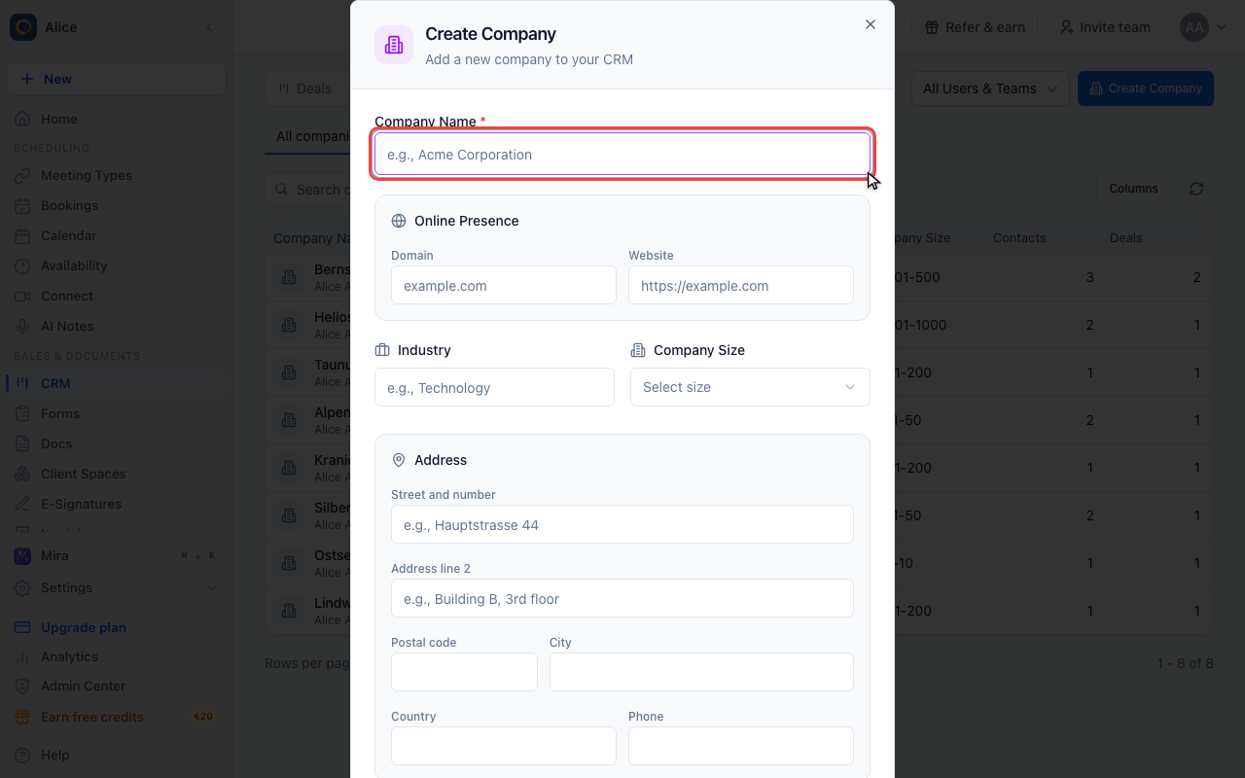Go to Calendar in the sidebar

point(68,235)
